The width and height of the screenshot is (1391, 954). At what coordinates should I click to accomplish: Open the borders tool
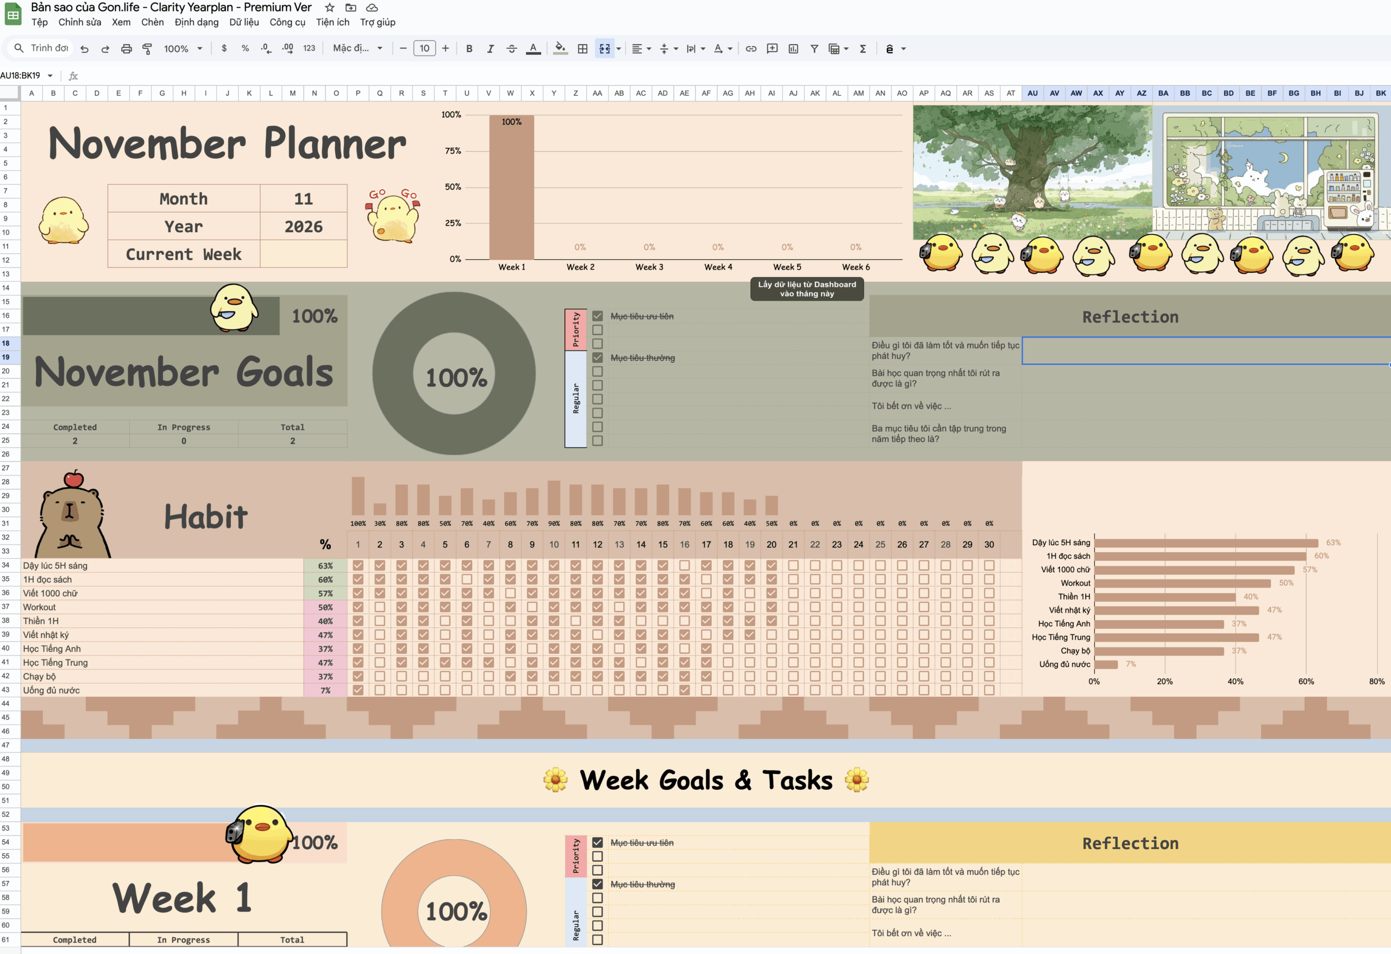582,48
